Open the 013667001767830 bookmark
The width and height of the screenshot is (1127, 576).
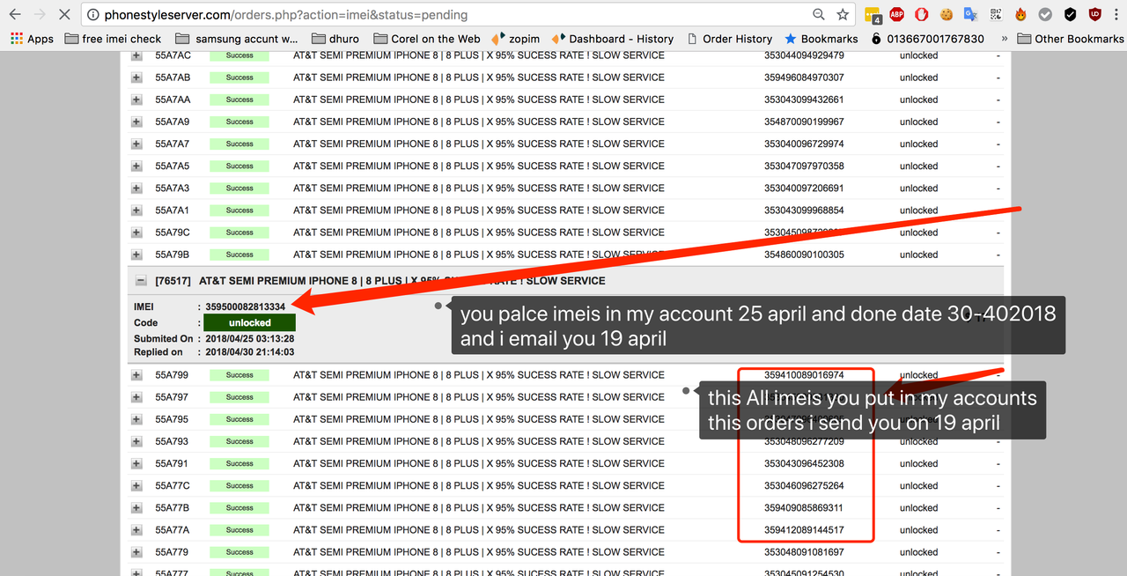point(927,39)
